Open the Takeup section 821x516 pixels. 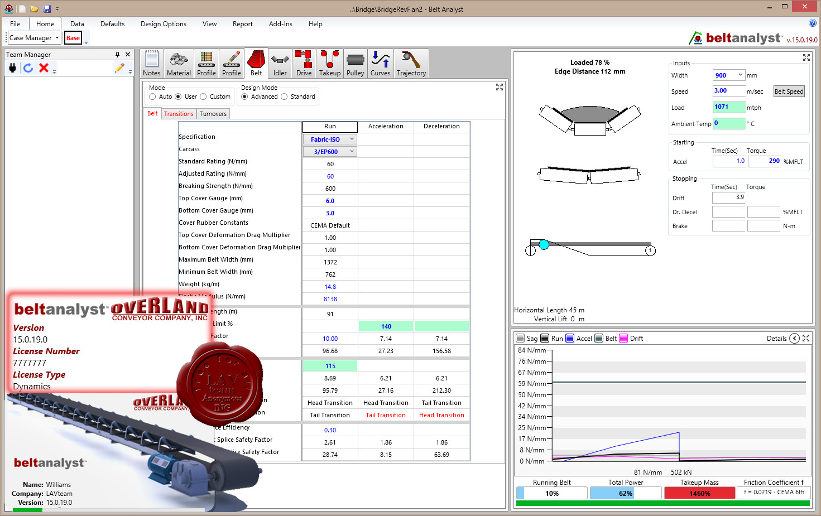(330, 64)
